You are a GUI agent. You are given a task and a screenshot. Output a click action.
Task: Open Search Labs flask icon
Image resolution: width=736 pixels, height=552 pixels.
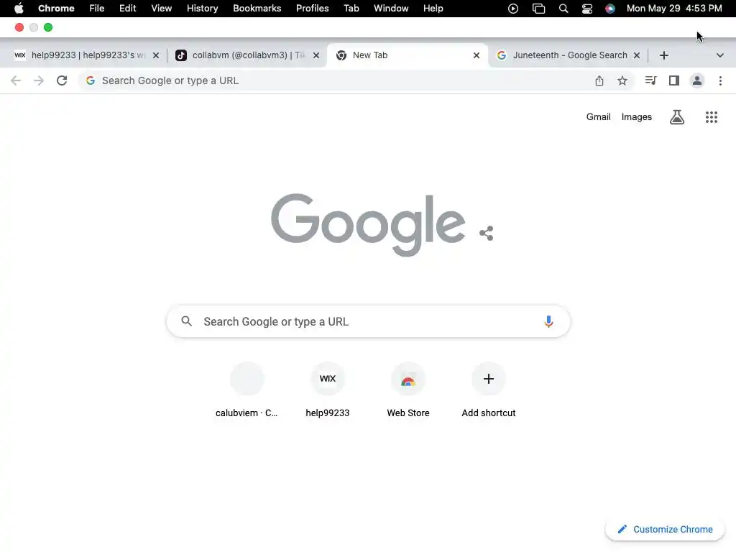pyautogui.click(x=677, y=117)
